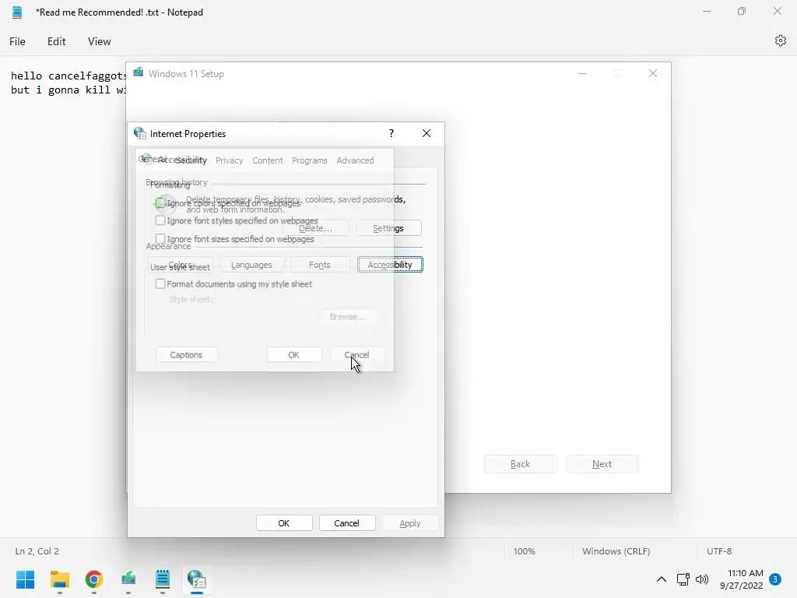Select Internet Properties taskbar icon
This screenshot has height=598, width=797.
click(197, 579)
